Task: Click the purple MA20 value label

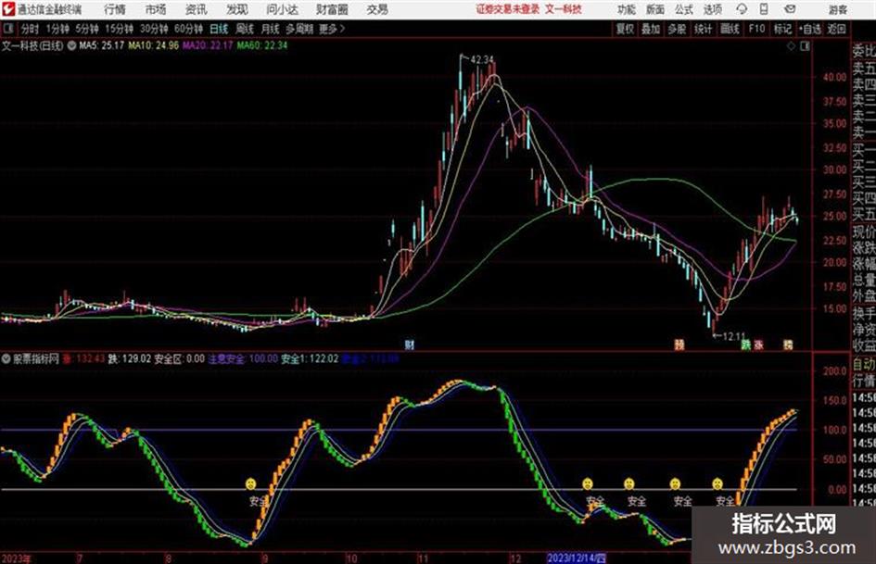Action: 208,45
